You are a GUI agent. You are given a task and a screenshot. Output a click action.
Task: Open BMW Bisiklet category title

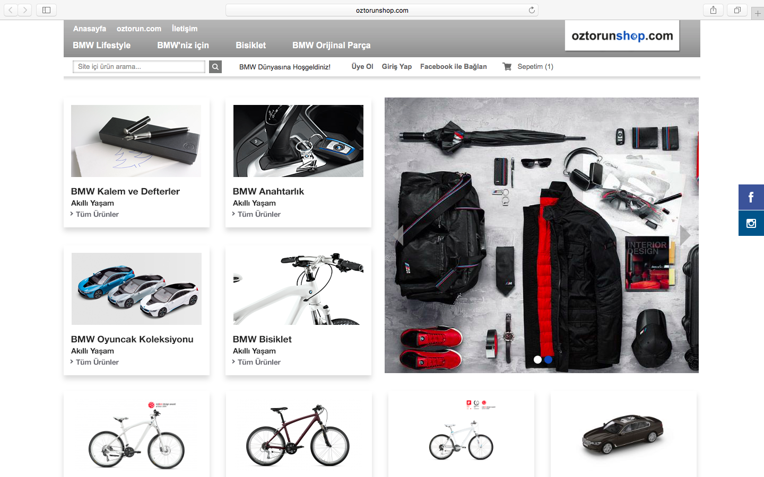pyautogui.click(x=262, y=339)
